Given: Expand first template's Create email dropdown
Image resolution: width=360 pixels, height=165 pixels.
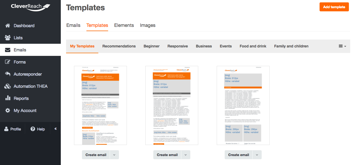Looking at the screenshot, I should tap(114, 155).
